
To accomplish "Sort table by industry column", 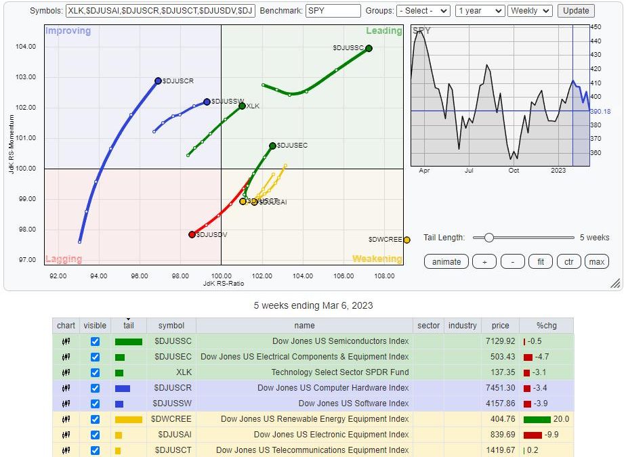I will (x=462, y=326).
